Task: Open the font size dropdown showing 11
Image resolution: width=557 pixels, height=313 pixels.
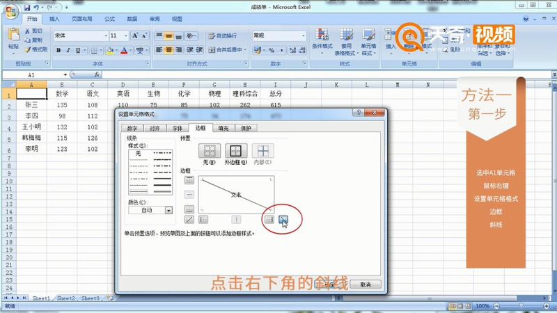Action: coord(126,35)
